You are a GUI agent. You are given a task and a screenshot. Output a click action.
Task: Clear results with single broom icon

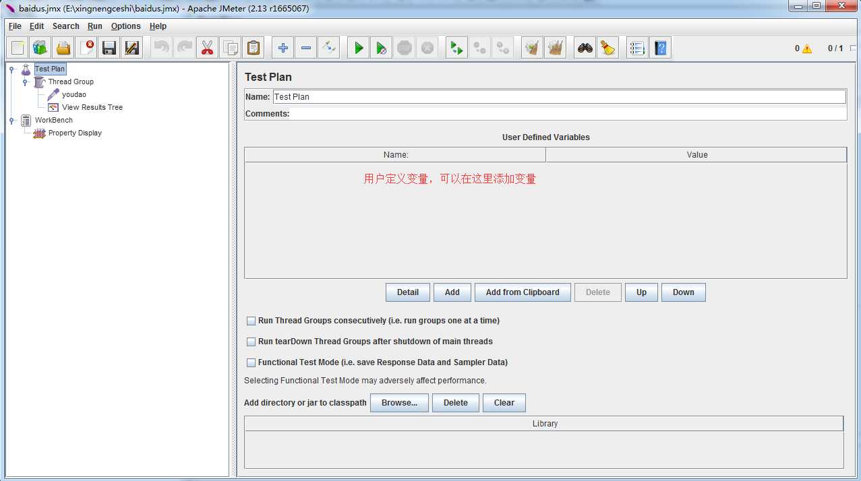[533, 48]
